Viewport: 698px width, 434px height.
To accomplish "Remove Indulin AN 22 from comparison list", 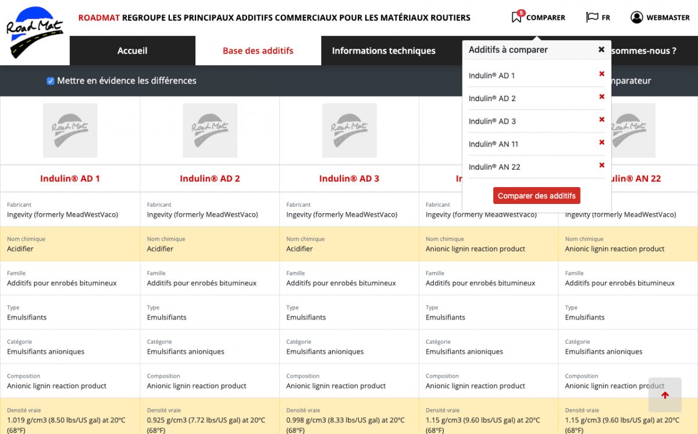I will click(x=601, y=166).
